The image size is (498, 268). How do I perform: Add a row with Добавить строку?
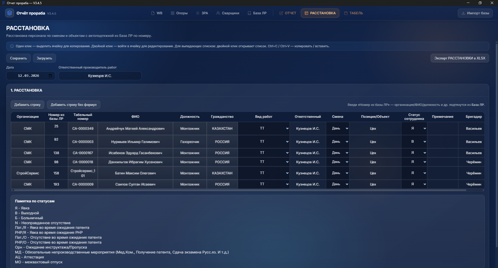click(27, 105)
